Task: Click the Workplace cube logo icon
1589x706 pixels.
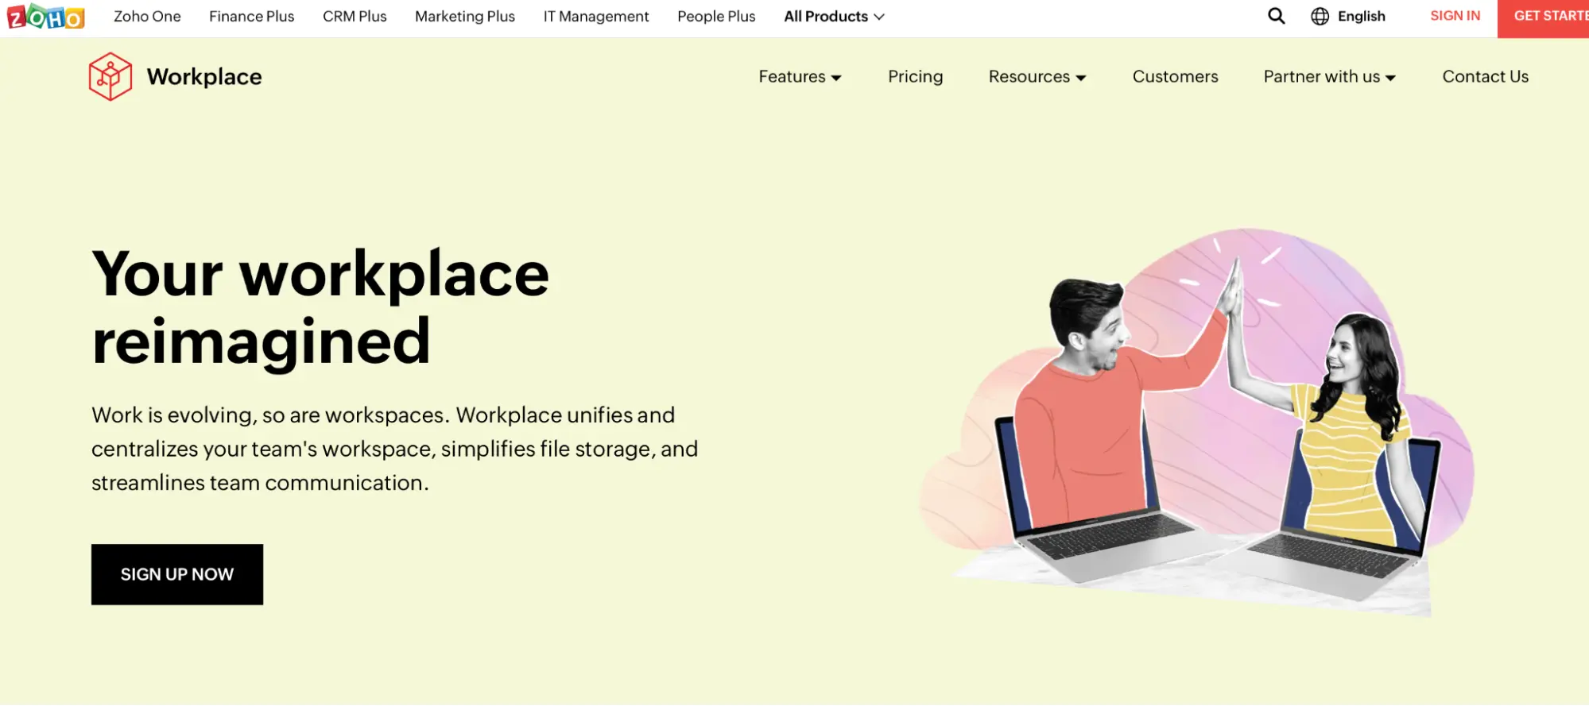Action: tap(110, 77)
